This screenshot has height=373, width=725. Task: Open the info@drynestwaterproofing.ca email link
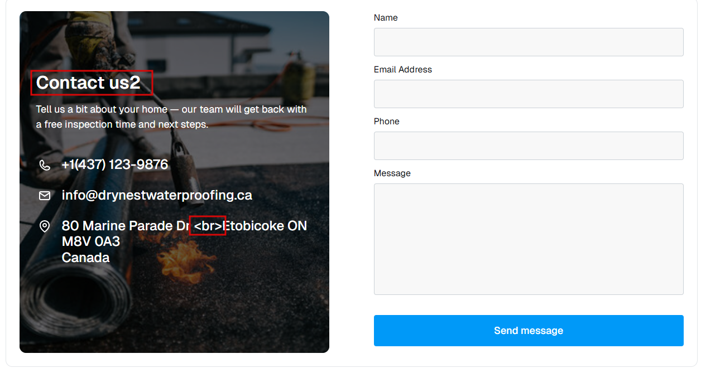(157, 196)
